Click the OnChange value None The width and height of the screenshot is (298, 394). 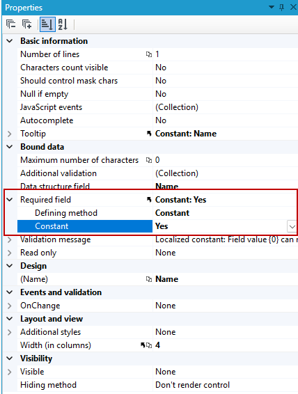[165, 306]
